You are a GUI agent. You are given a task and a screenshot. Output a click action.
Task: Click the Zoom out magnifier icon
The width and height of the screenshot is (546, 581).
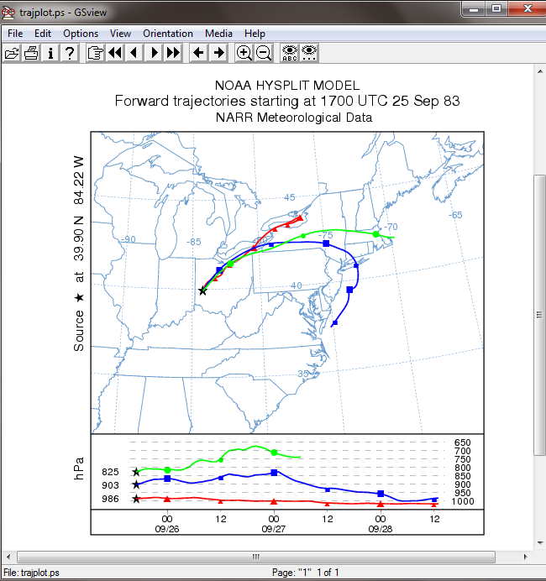(264, 53)
